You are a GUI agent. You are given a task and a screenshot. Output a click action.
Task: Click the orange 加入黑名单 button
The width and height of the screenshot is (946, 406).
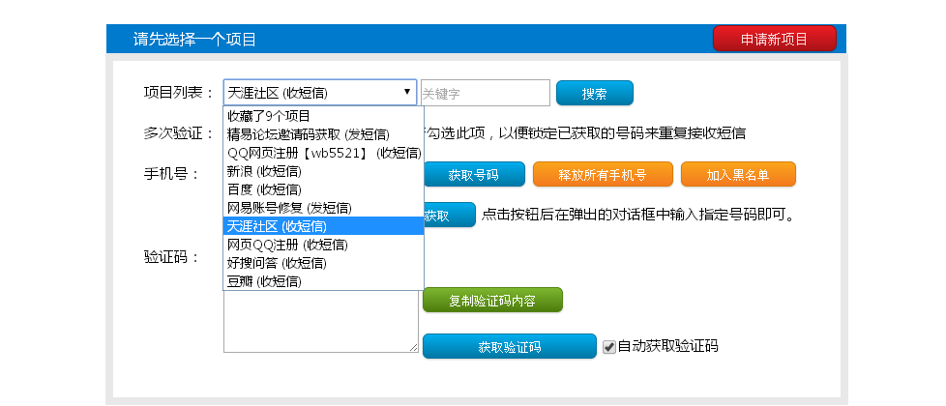click(x=738, y=174)
